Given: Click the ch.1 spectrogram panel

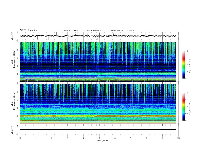Looking at the screenshot, I should (98, 62).
